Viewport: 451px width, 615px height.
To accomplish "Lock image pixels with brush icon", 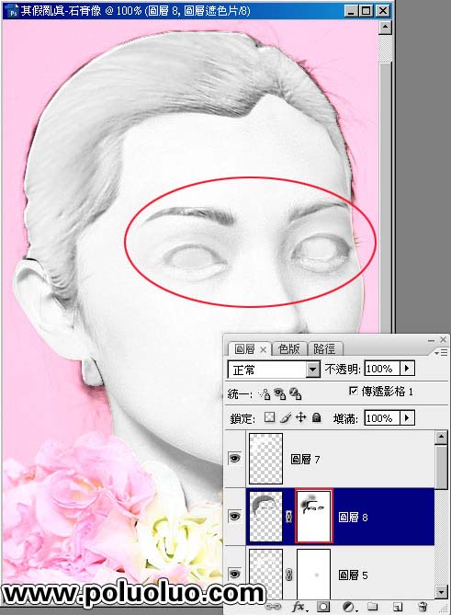I will (x=286, y=417).
